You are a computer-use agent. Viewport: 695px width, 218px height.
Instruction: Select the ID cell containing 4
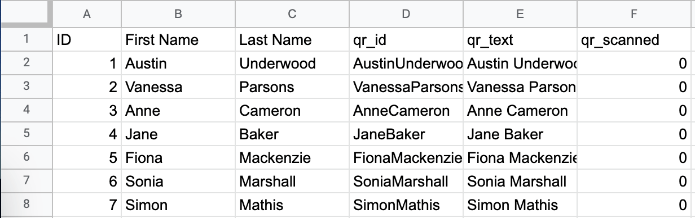[87, 134]
